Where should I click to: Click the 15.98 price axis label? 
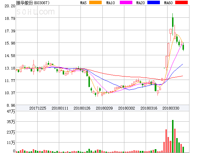click(10, 43)
